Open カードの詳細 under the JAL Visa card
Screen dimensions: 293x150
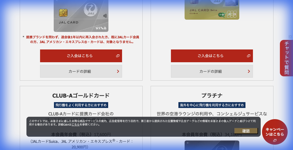tap(81, 71)
